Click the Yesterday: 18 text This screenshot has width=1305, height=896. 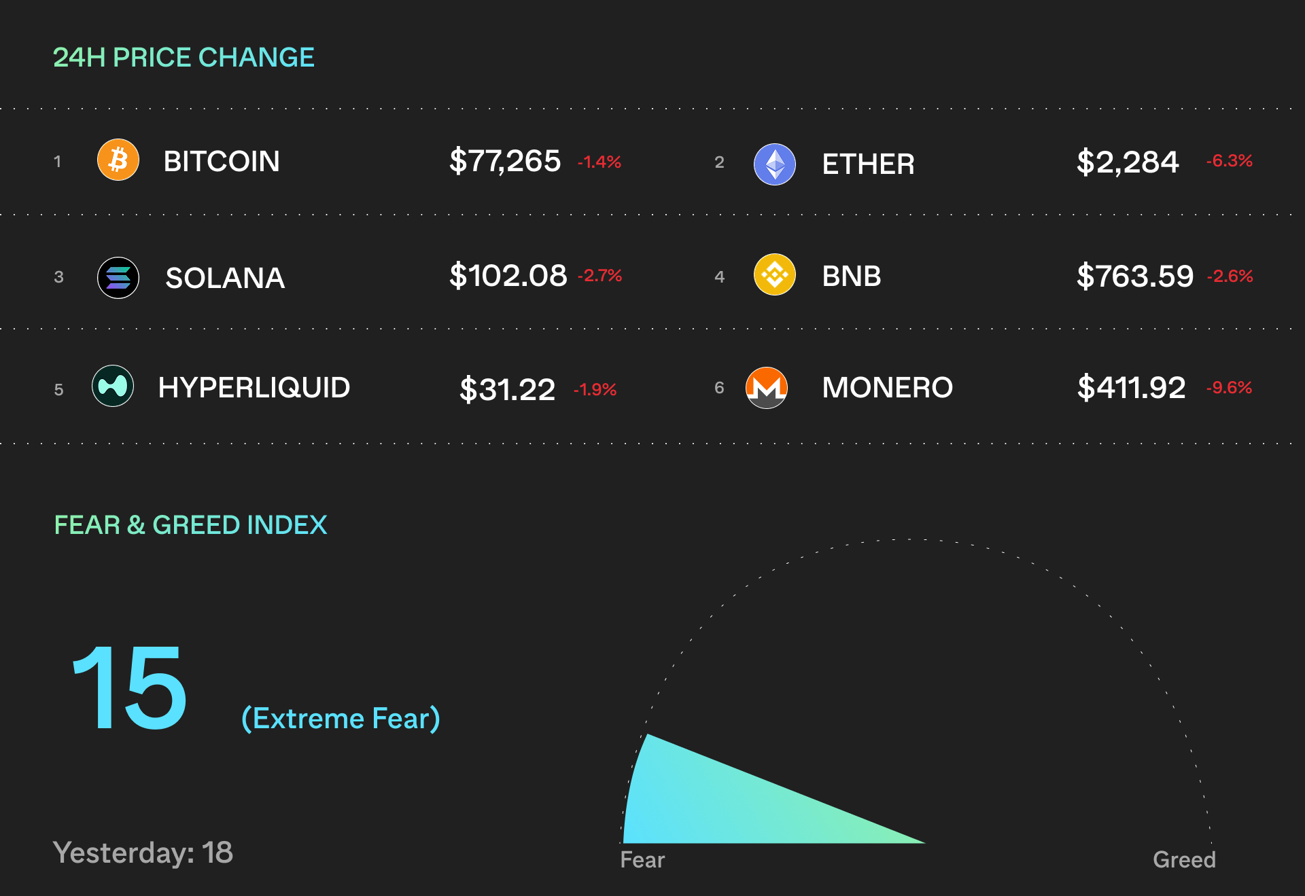[143, 853]
